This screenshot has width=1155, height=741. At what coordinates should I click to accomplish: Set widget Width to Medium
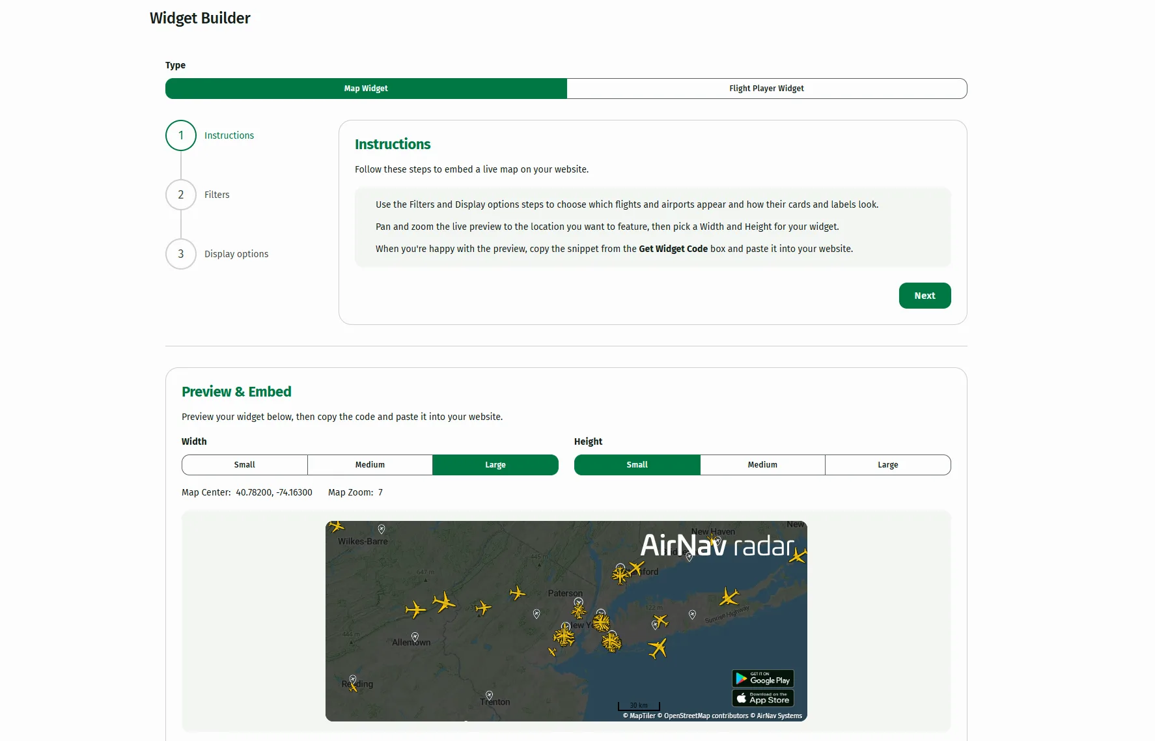click(x=370, y=465)
